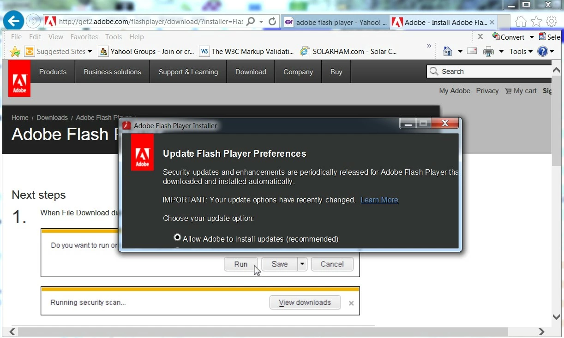Open Support & Learning navigation item

188,72
